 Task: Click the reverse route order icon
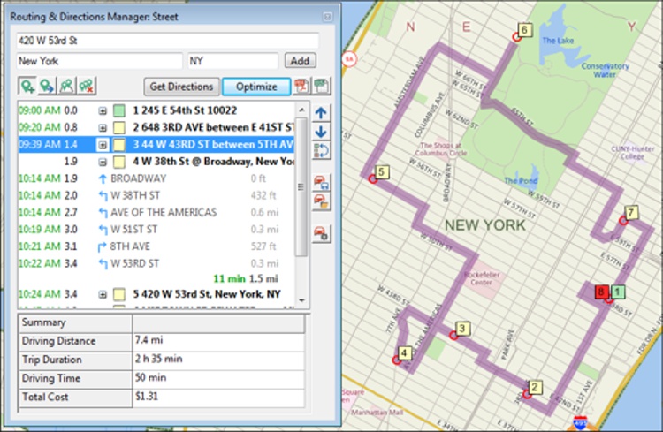point(321,151)
